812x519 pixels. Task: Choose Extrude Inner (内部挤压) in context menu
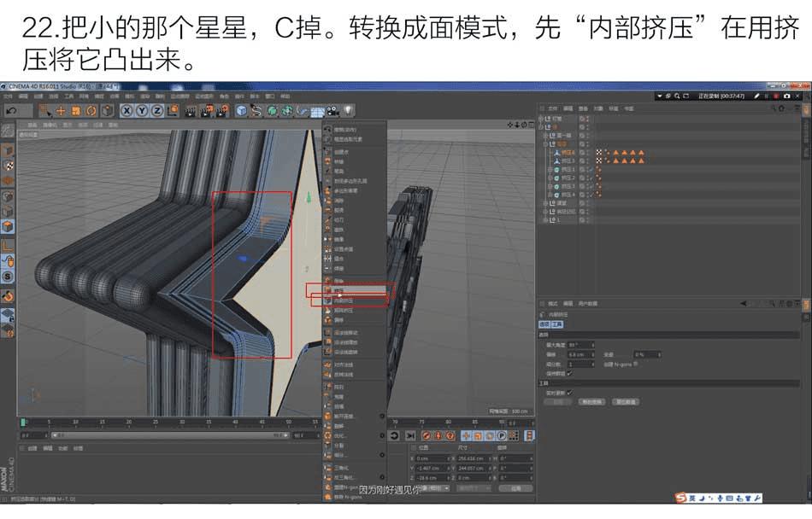tap(354, 300)
